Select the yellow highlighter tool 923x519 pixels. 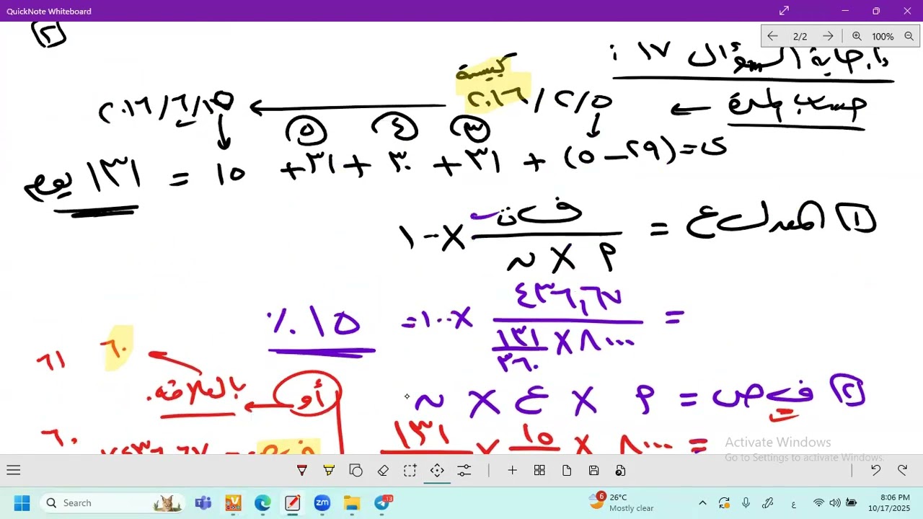pyautogui.click(x=329, y=471)
